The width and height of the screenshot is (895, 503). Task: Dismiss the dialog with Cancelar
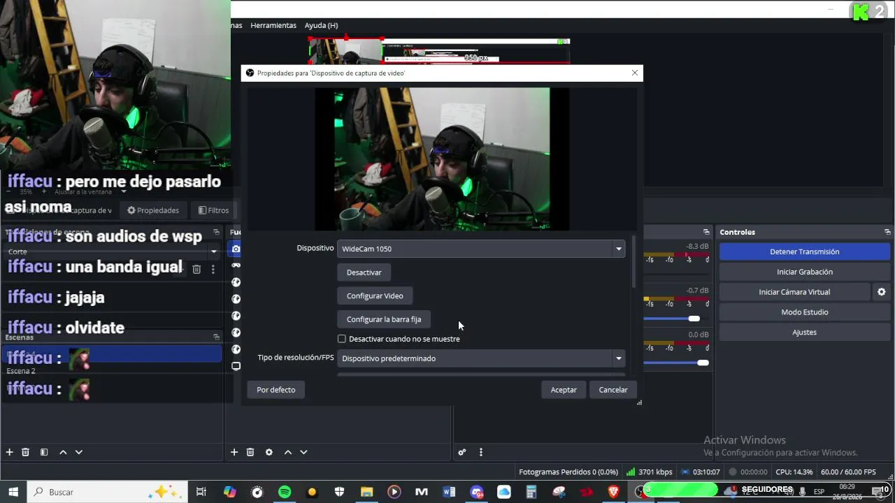point(613,390)
